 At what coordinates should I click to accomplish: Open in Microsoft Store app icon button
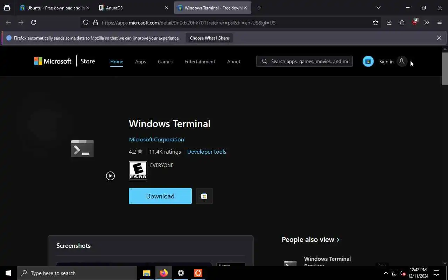tap(204, 196)
